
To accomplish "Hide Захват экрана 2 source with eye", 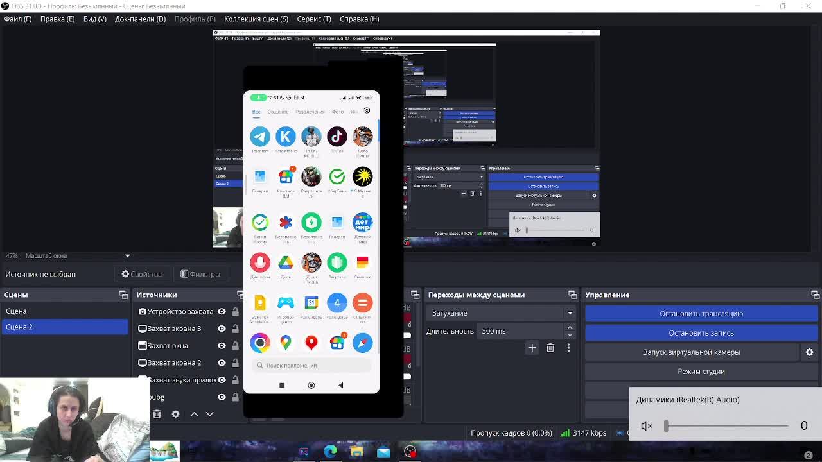I will point(222,363).
